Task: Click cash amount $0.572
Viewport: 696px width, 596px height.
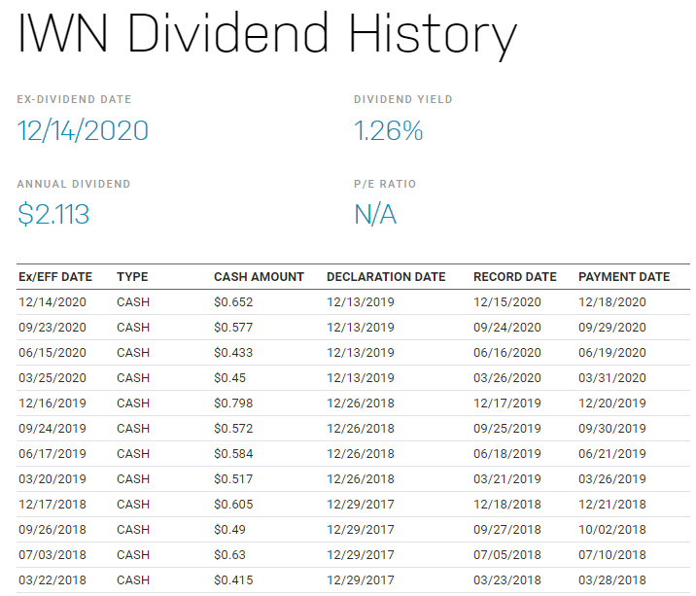Action: coord(233,429)
